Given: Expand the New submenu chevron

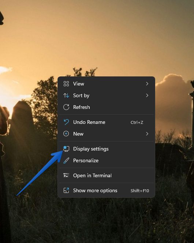Looking at the screenshot, I should tap(147, 134).
